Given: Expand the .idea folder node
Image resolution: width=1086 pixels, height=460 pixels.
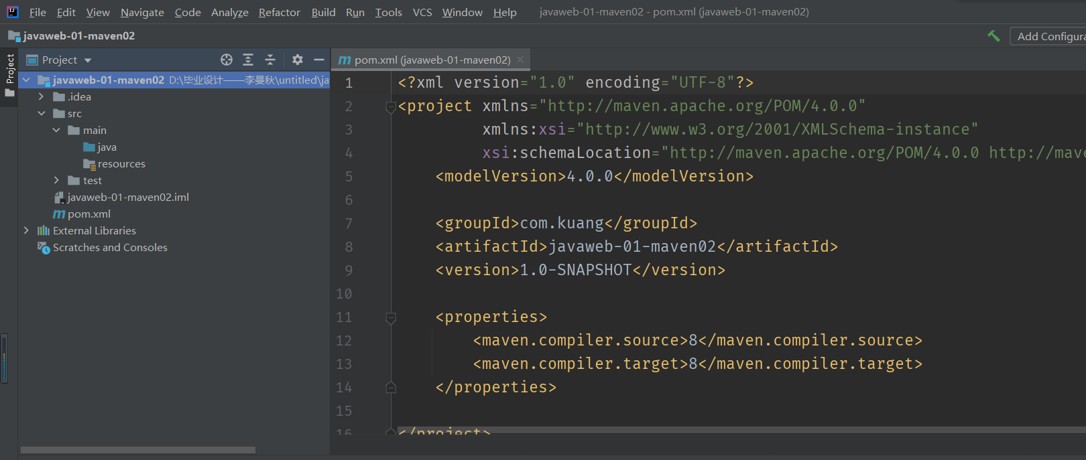Looking at the screenshot, I should click(42, 96).
